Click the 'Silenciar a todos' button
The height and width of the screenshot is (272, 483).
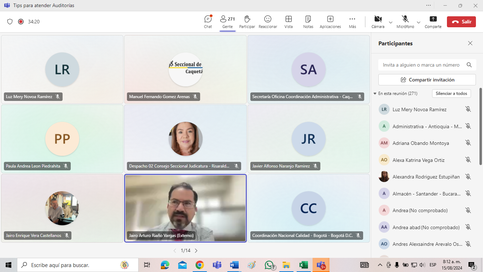click(451, 93)
